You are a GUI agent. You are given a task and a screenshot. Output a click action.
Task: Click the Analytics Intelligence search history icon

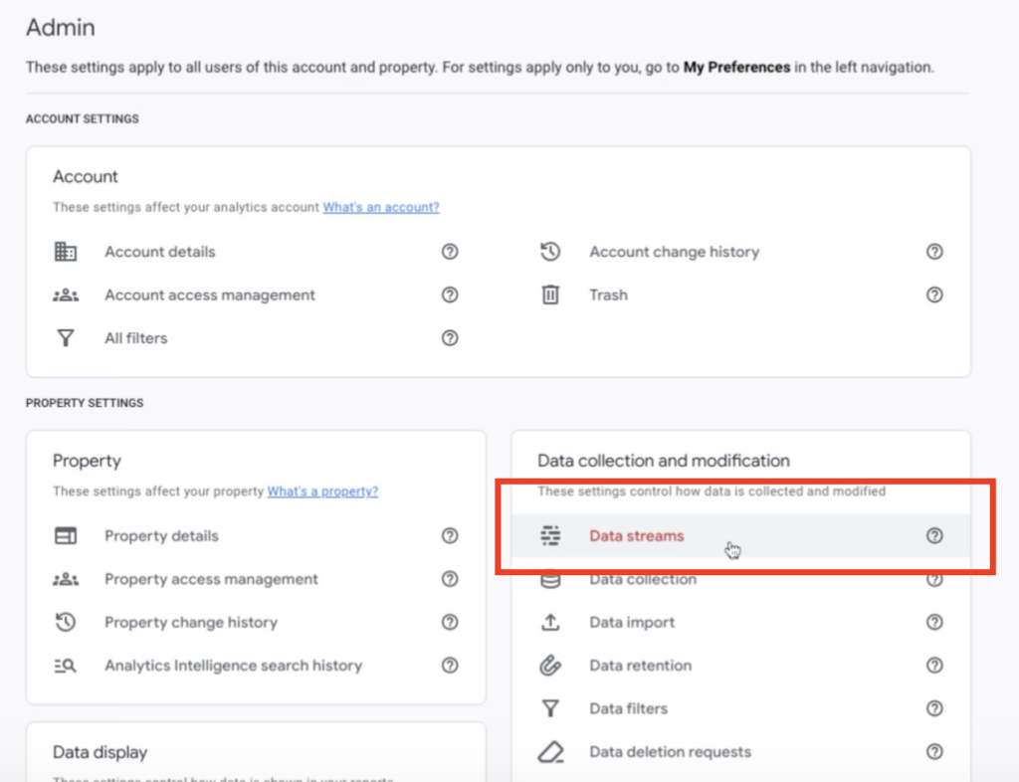pos(65,665)
